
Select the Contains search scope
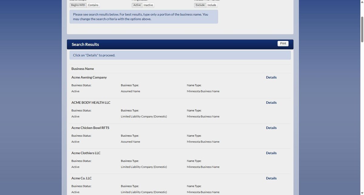[x=93, y=5]
